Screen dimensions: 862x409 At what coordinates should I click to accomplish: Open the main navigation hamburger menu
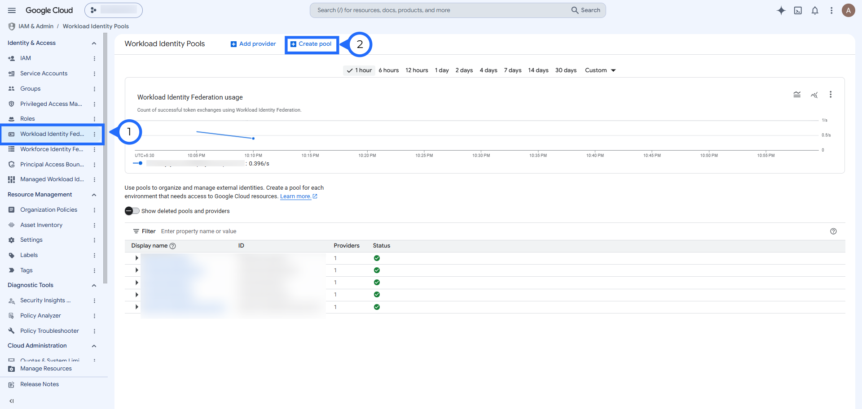12,10
